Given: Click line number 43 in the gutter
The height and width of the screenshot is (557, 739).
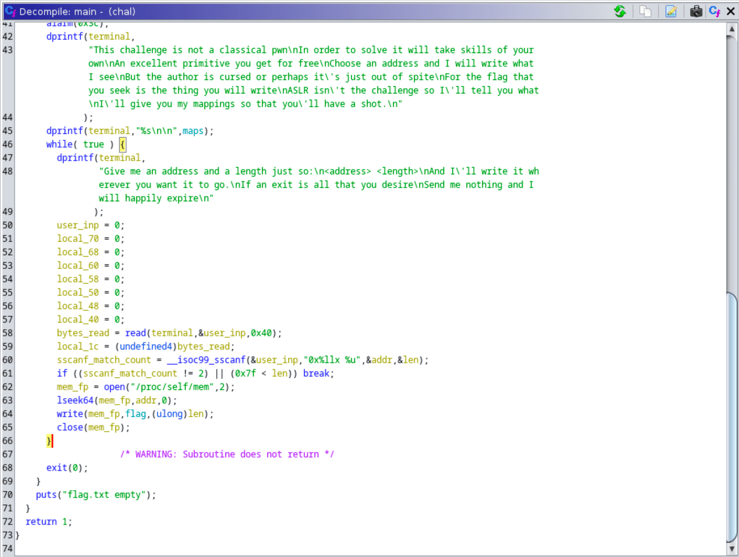Looking at the screenshot, I should click(x=7, y=50).
